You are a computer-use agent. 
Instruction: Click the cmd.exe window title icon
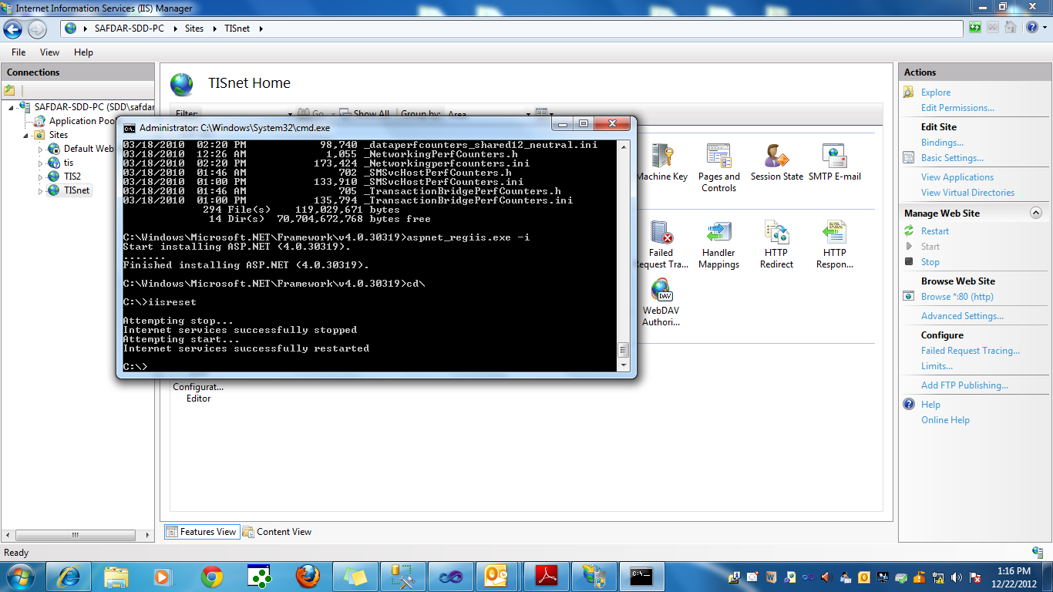point(130,127)
